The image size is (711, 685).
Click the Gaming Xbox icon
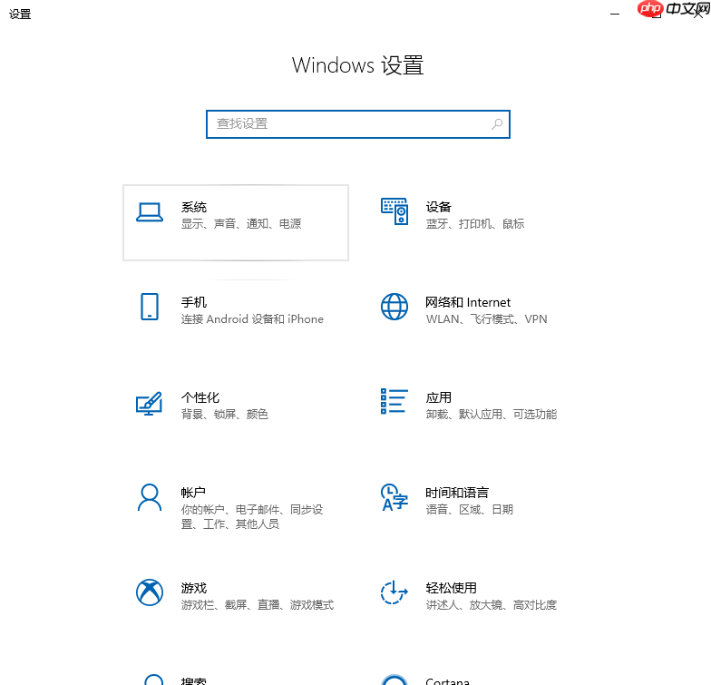149,592
